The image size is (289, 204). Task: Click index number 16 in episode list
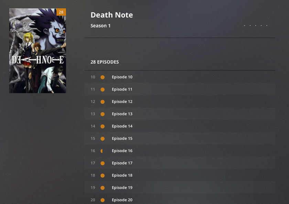(93, 151)
